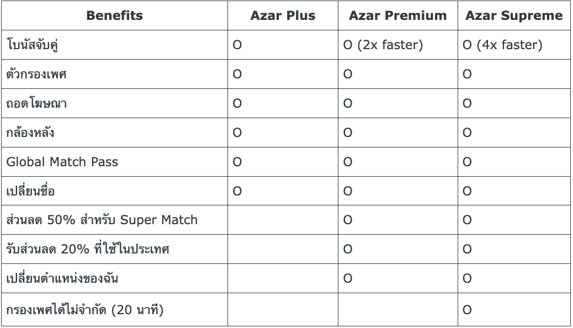573x328 pixels.
Task: Click the "O (2x faster)" cell
Action: click(383, 45)
